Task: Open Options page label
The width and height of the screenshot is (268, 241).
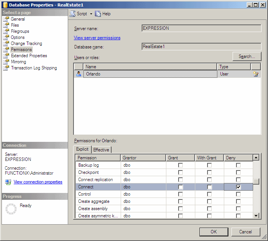Action: (x=18, y=37)
